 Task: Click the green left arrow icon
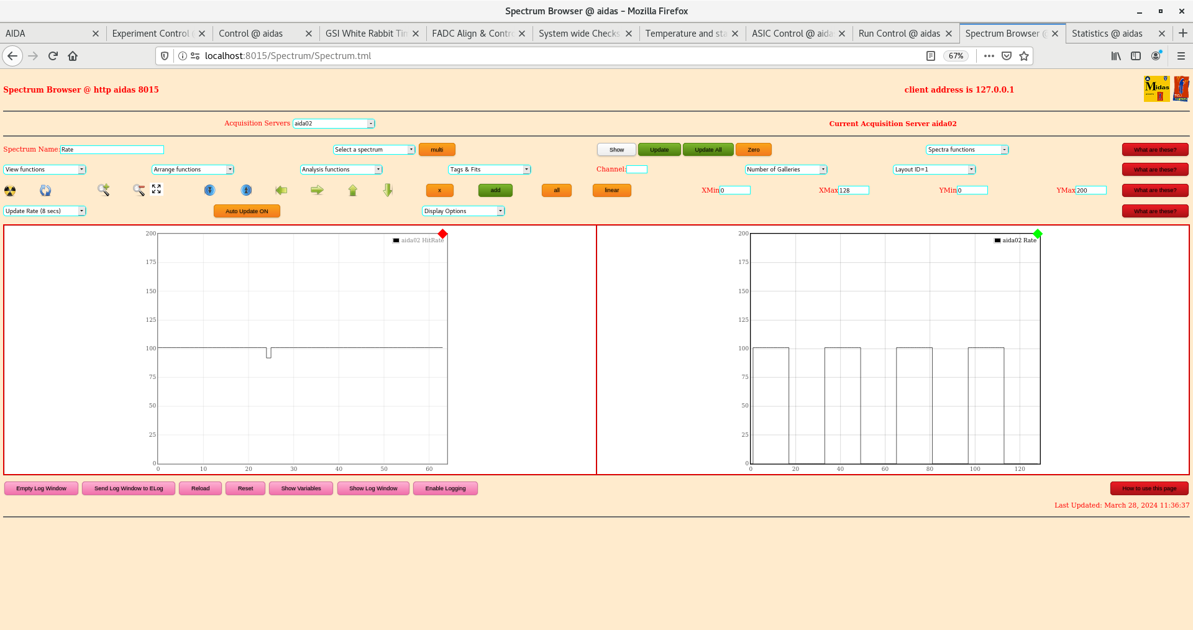point(281,190)
